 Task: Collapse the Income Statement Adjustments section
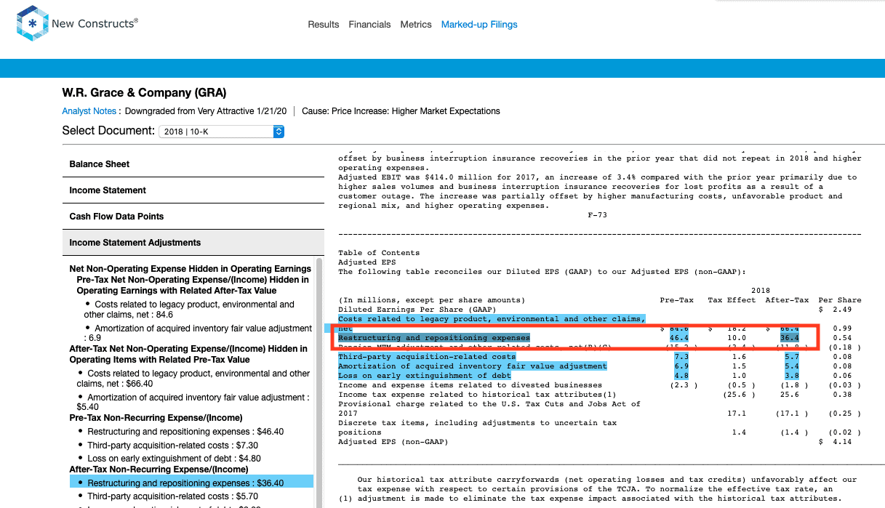pyautogui.click(x=193, y=243)
